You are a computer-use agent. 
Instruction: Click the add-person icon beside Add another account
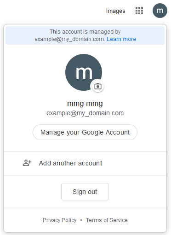(x=27, y=163)
